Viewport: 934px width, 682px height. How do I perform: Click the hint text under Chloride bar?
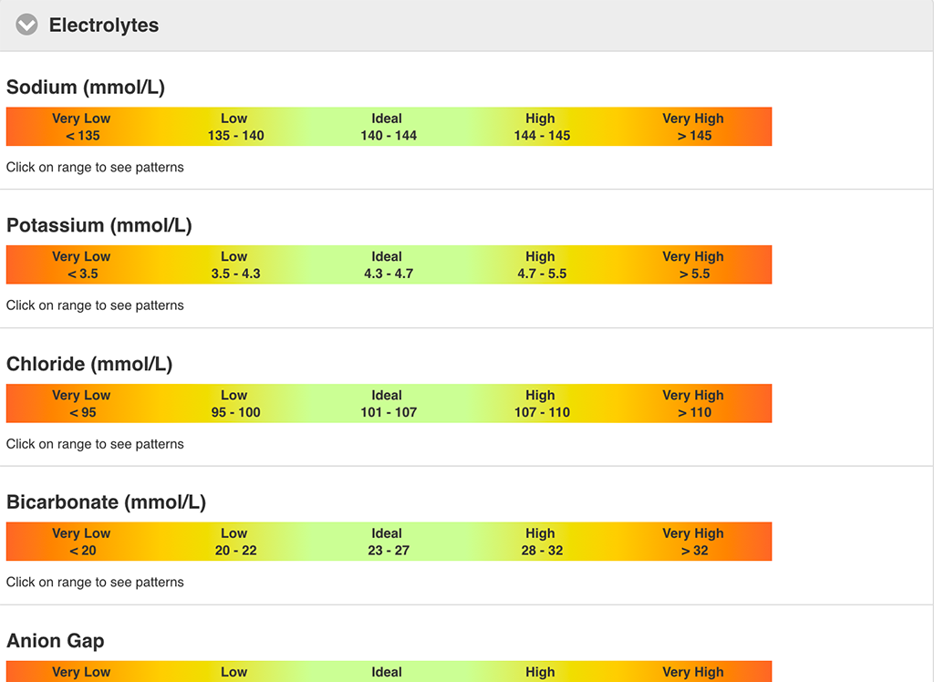(x=95, y=444)
